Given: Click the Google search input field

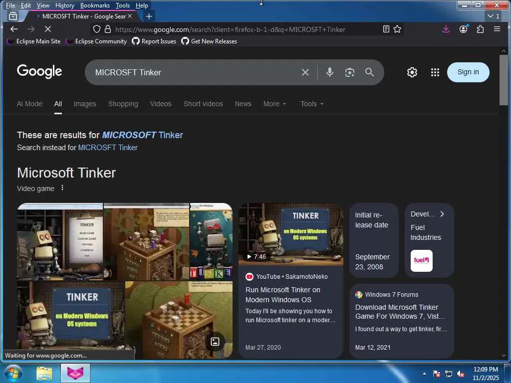Looking at the screenshot, I should click(196, 72).
